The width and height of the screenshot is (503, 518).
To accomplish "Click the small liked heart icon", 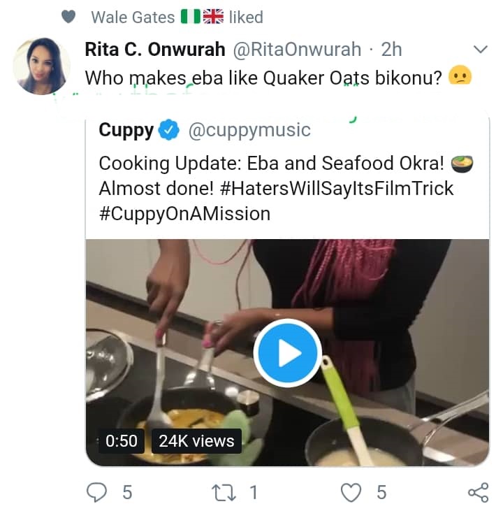I will coord(68,16).
